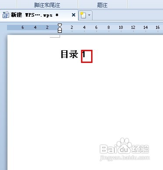
Task: Click the new document tab icon
Action: pyautogui.click(x=83, y=15)
